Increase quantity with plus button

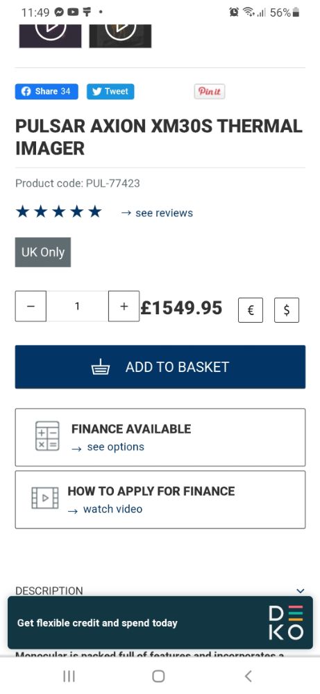[124, 306]
